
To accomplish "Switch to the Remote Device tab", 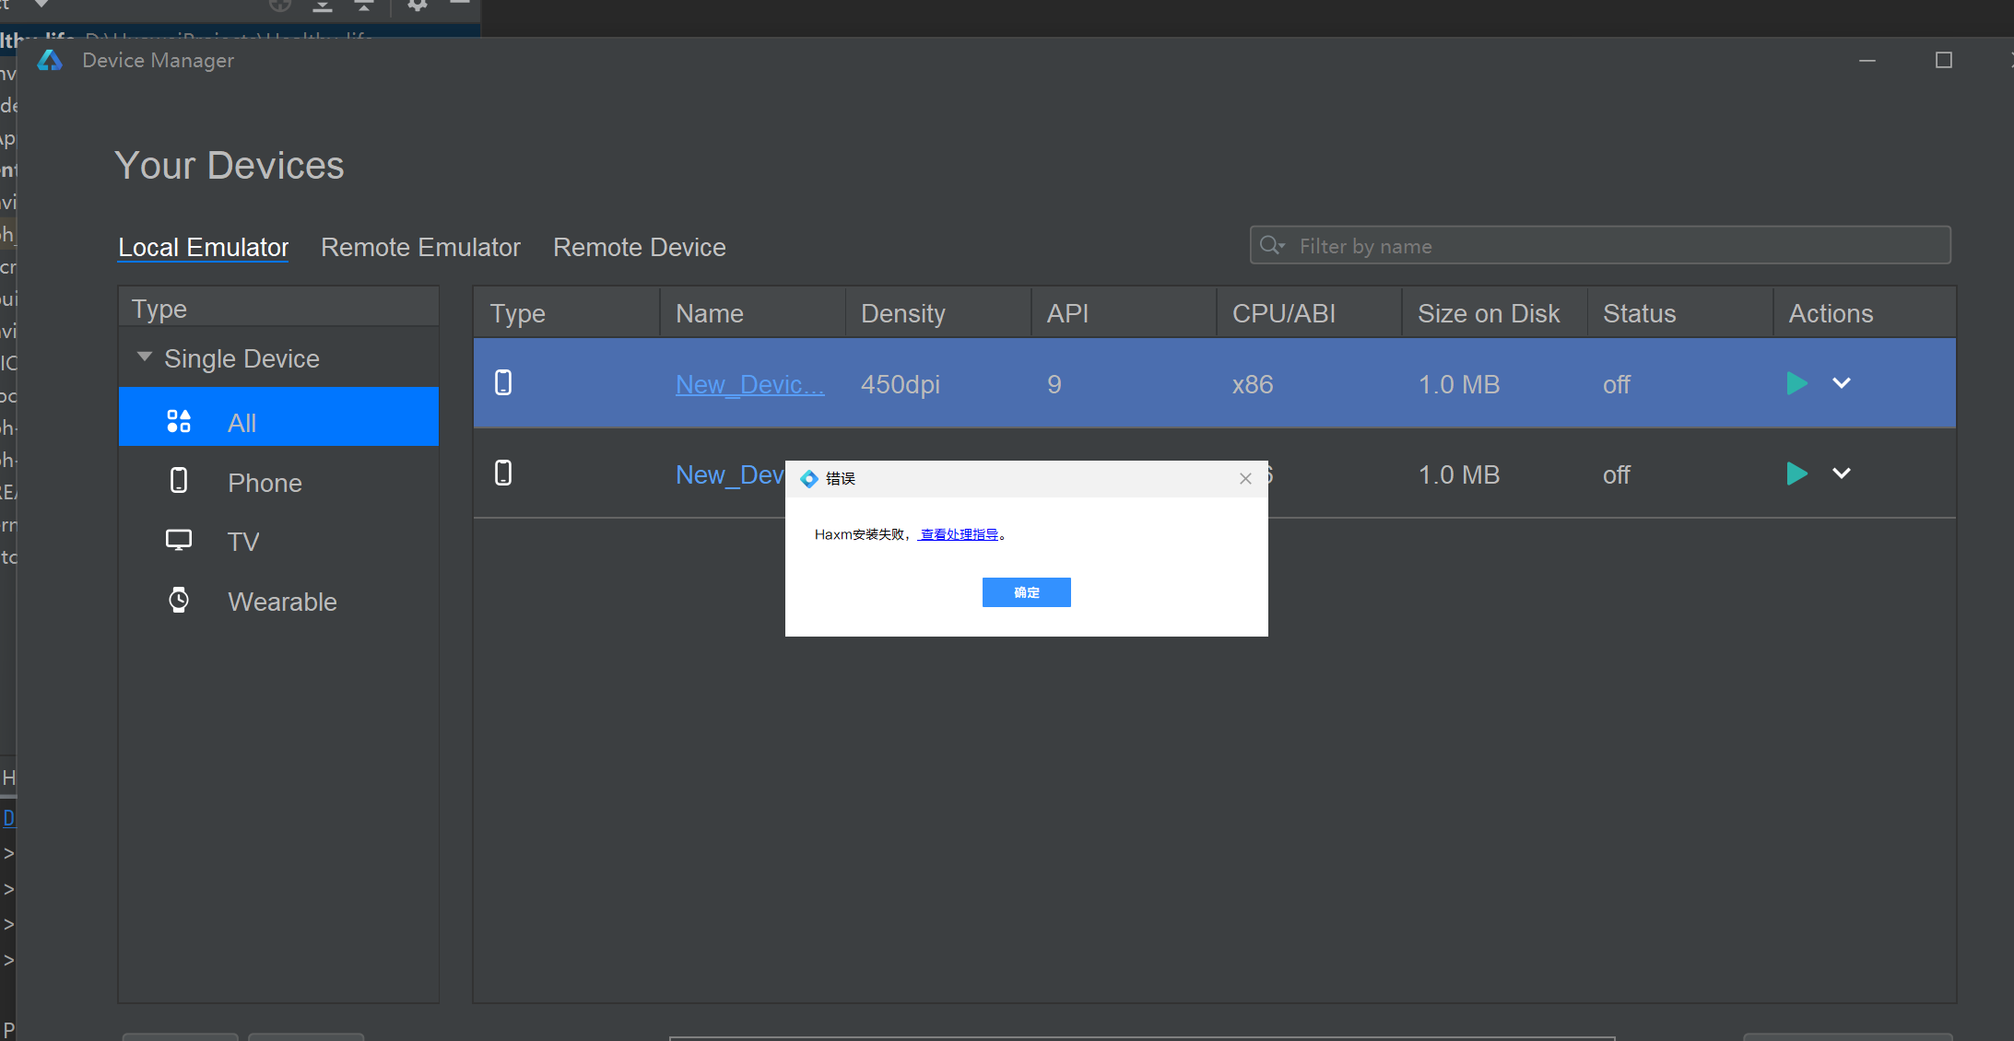I will click(640, 247).
